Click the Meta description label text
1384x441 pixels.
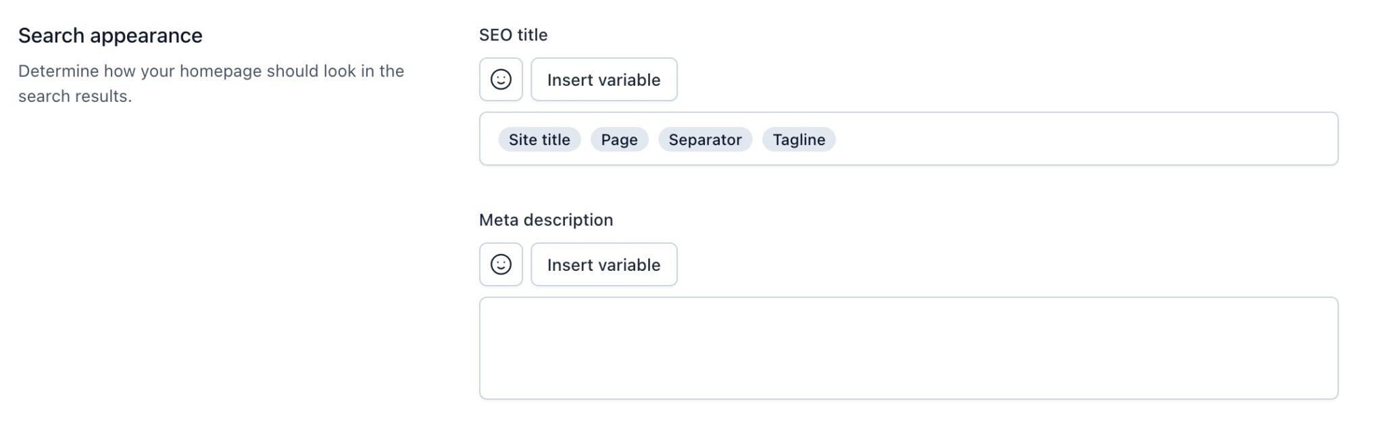(x=545, y=219)
